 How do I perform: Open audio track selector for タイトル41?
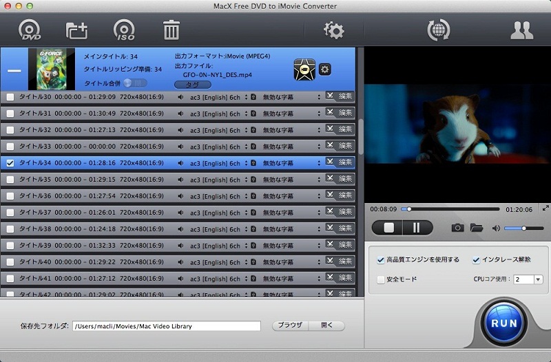pyautogui.click(x=218, y=279)
